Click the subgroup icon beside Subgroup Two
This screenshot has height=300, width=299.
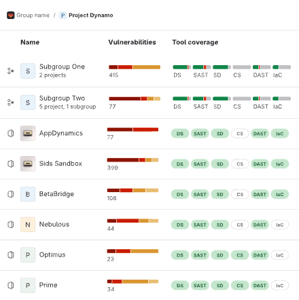10,102
